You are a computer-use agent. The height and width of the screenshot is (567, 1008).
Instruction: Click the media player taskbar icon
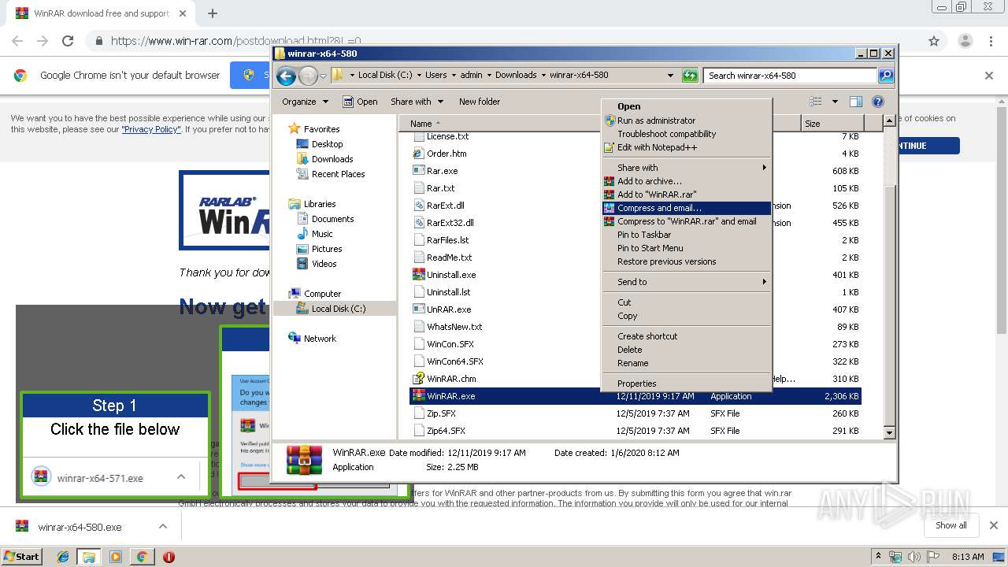tap(116, 557)
